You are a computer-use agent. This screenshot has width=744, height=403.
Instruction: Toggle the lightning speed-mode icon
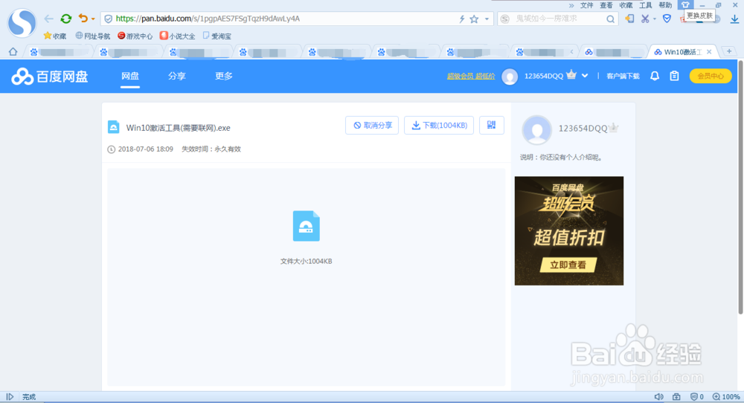tap(462, 19)
